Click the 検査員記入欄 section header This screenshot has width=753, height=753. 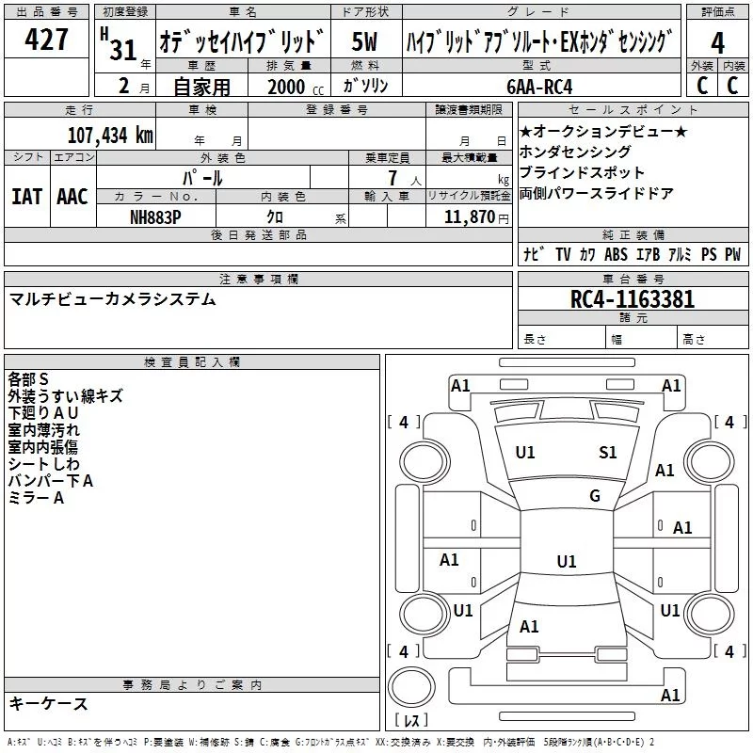coord(192,362)
